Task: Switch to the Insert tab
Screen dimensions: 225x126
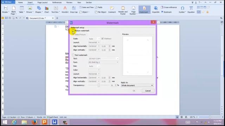Action: [30, 2]
